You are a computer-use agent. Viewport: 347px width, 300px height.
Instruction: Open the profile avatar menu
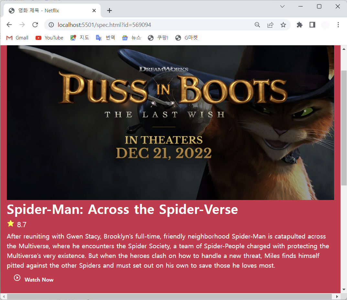pyautogui.click(x=325, y=25)
